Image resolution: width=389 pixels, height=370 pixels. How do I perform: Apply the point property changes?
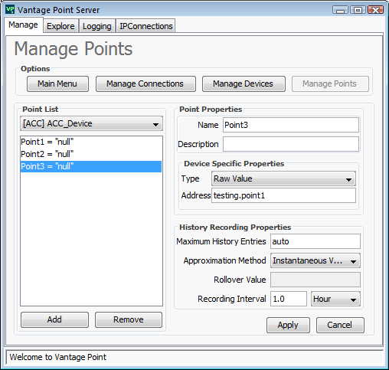tap(288, 325)
